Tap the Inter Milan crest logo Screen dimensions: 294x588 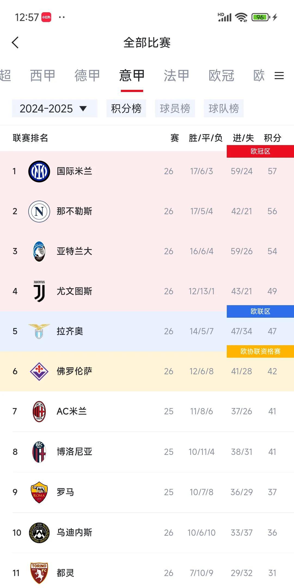(x=39, y=171)
